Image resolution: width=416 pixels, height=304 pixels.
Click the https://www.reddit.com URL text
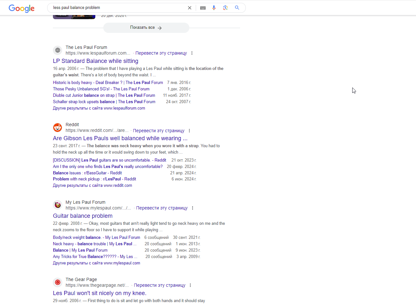click(97, 131)
